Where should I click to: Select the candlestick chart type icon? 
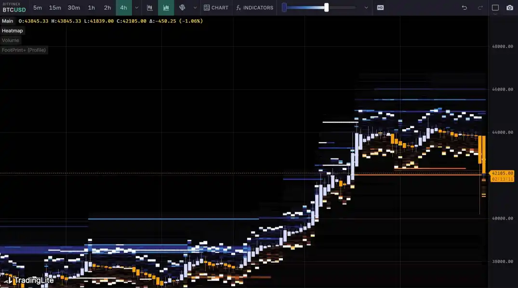(x=150, y=8)
